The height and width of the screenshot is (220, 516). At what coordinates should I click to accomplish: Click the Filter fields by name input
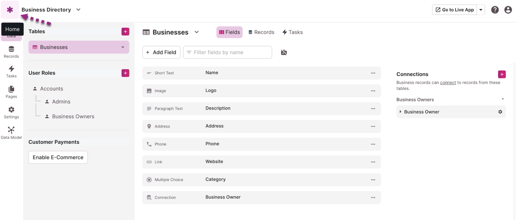click(x=227, y=52)
